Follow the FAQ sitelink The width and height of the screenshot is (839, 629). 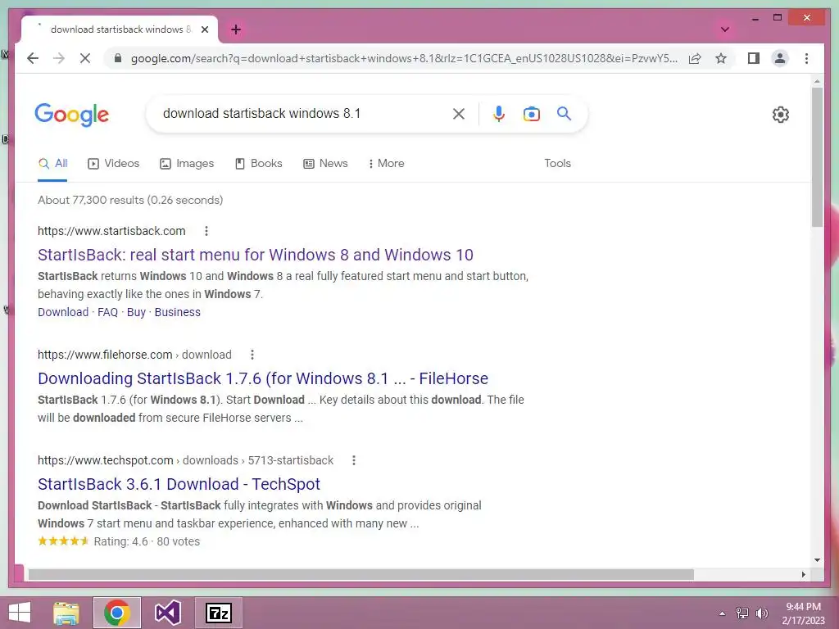coord(107,312)
